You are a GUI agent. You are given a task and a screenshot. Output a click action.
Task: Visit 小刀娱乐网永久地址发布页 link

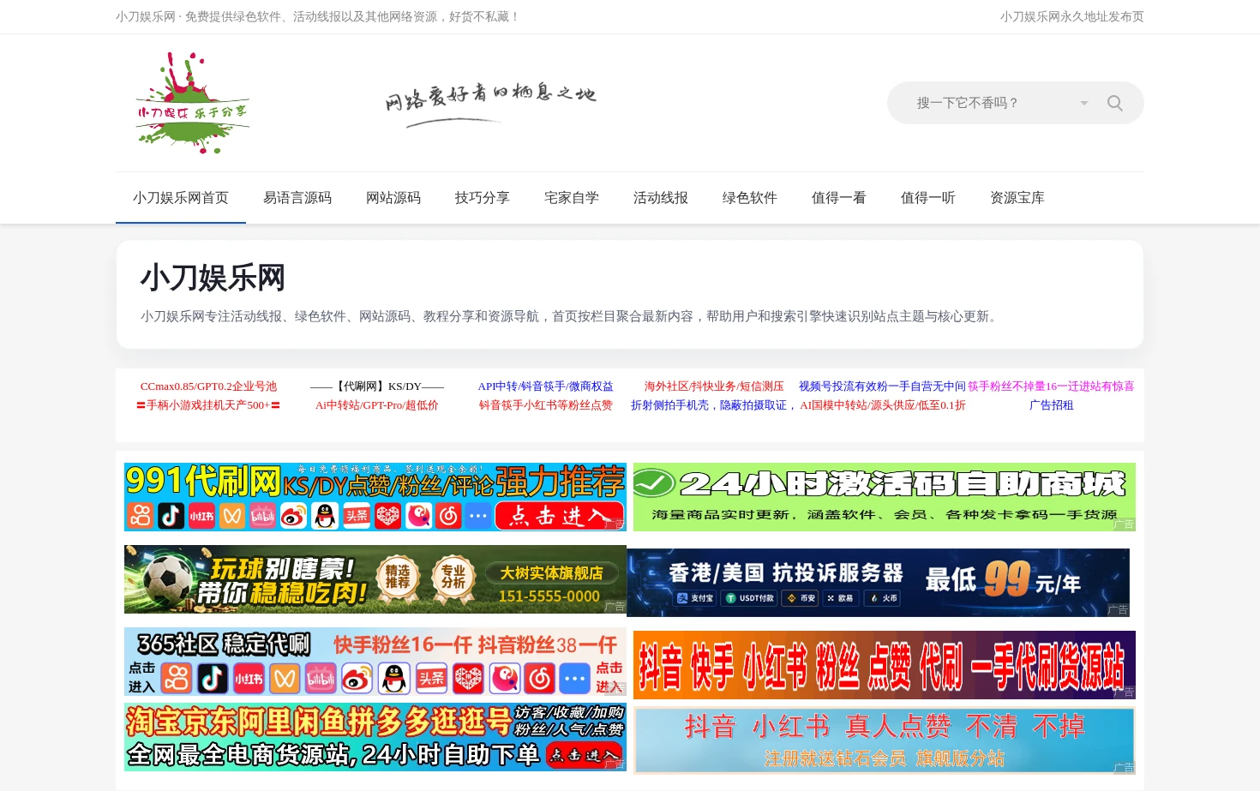1071,16
